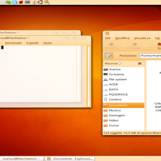161x161 pixels.
Task: Toggle the text-based location entry button
Action: (109, 56)
